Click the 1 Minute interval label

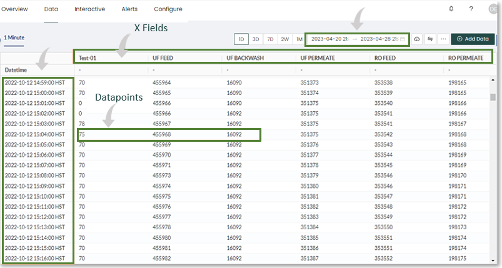pos(14,37)
